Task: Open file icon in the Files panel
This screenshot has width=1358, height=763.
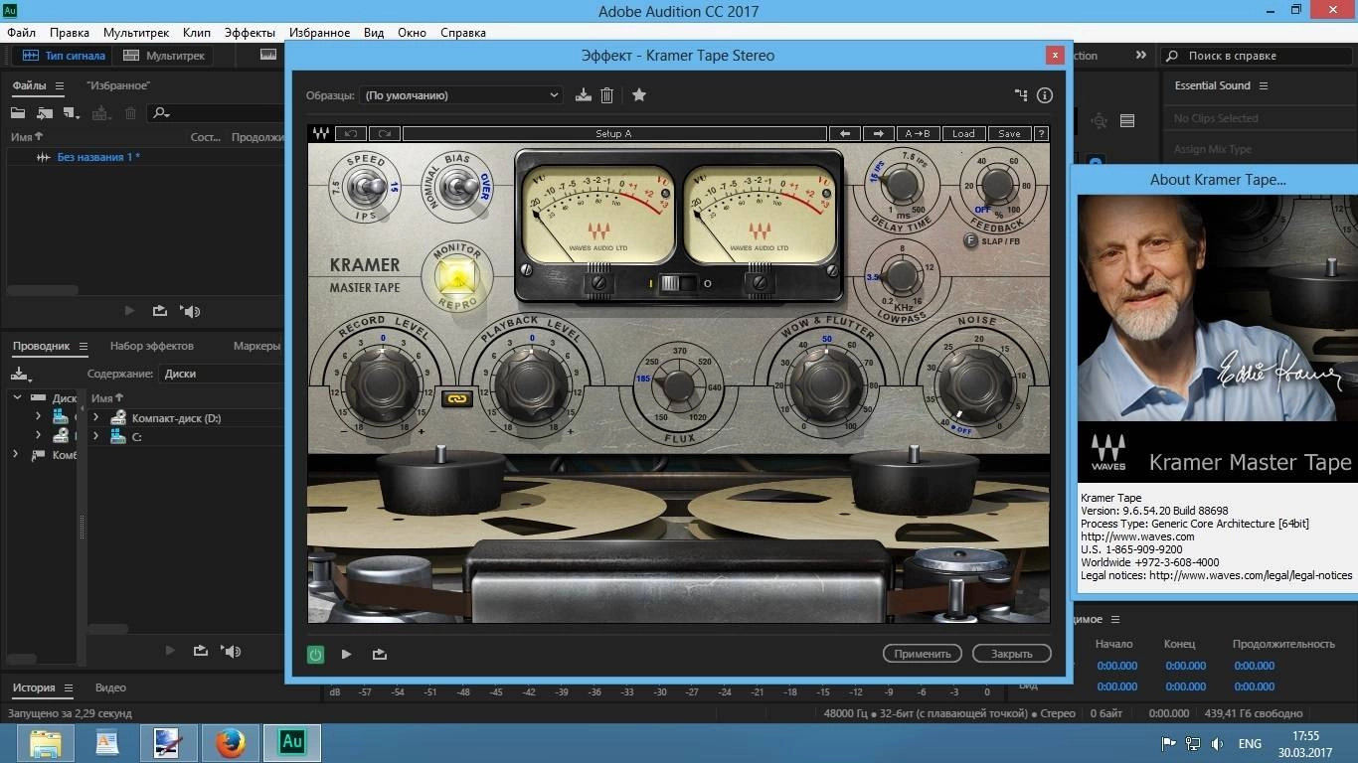Action: pos(18,113)
